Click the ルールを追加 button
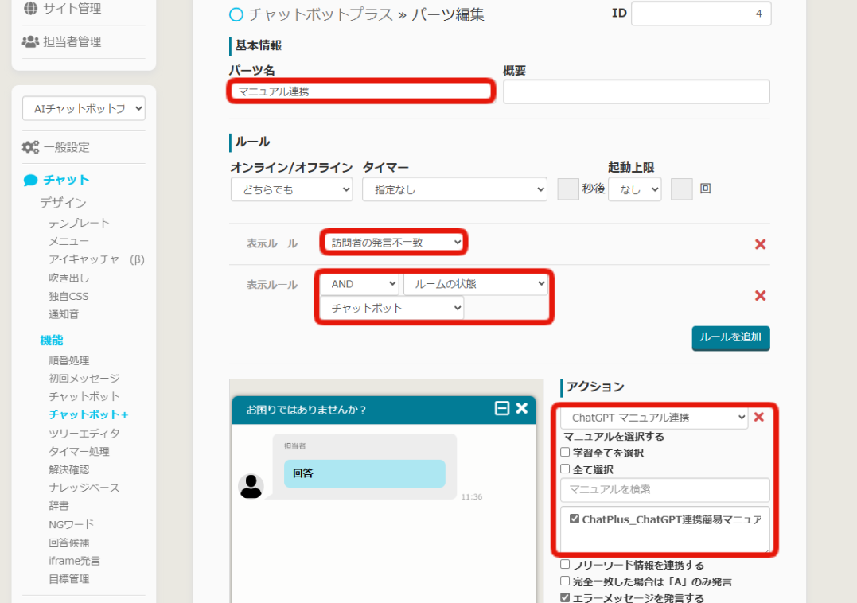 pos(730,337)
